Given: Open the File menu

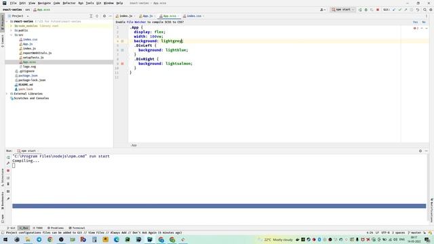Looking at the screenshot, I should coord(14,3).
